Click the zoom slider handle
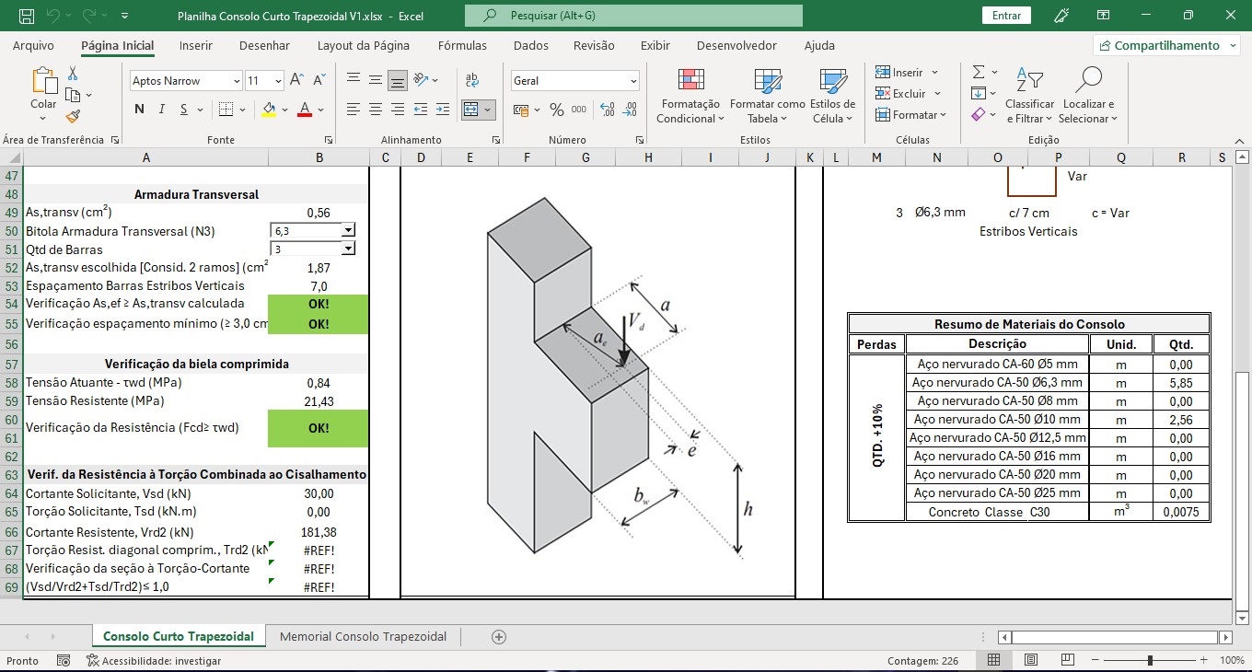Screen dimensions: 1252x672 pos(1150,660)
